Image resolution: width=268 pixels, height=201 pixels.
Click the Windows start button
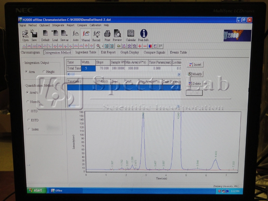point(36,190)
